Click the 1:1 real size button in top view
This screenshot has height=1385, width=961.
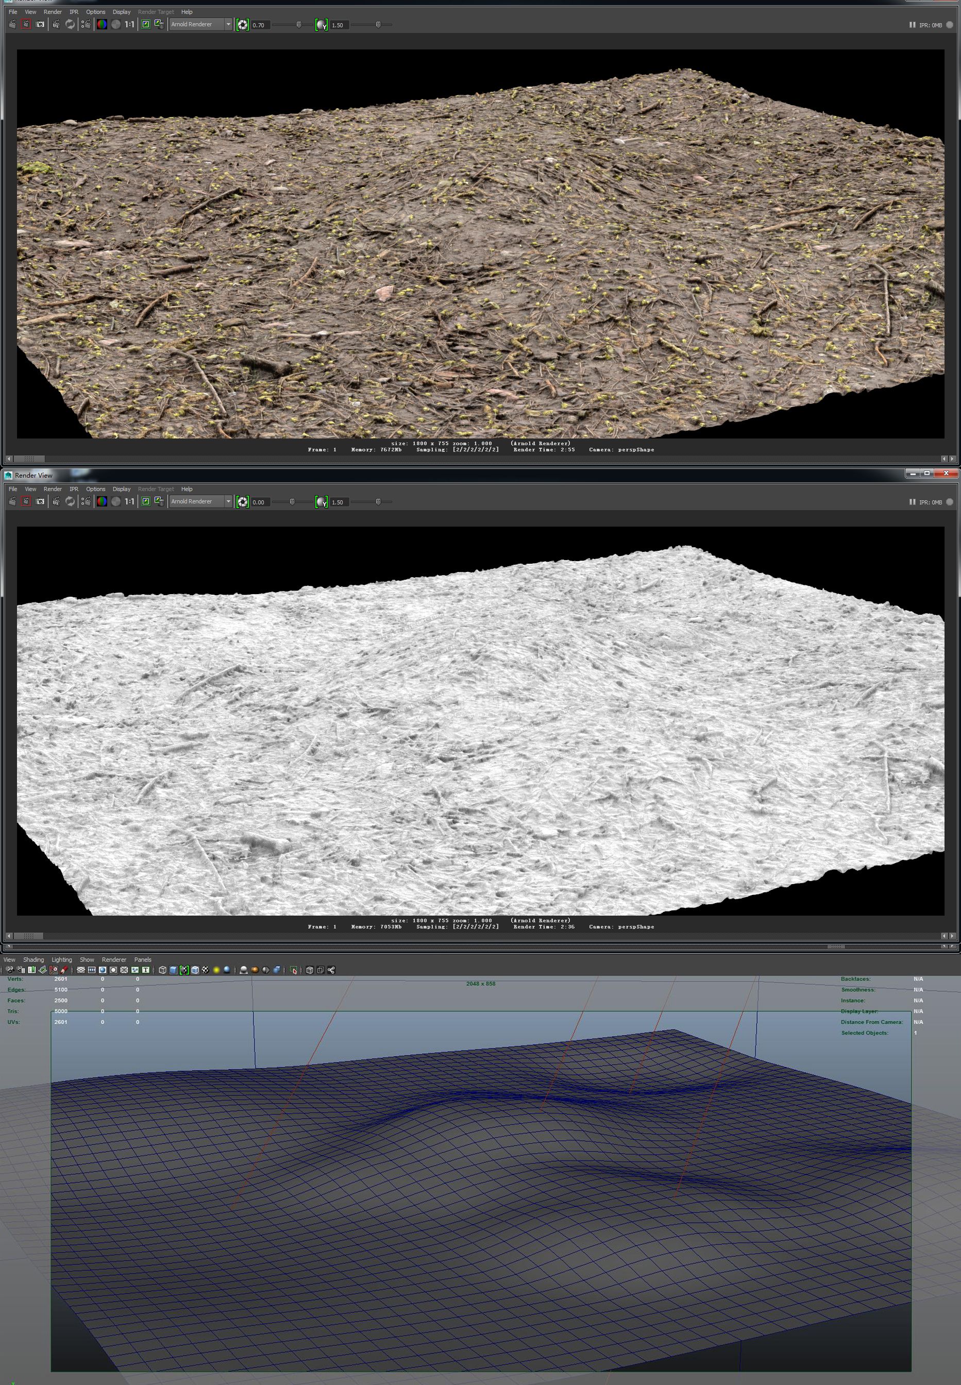coord(129,25)
